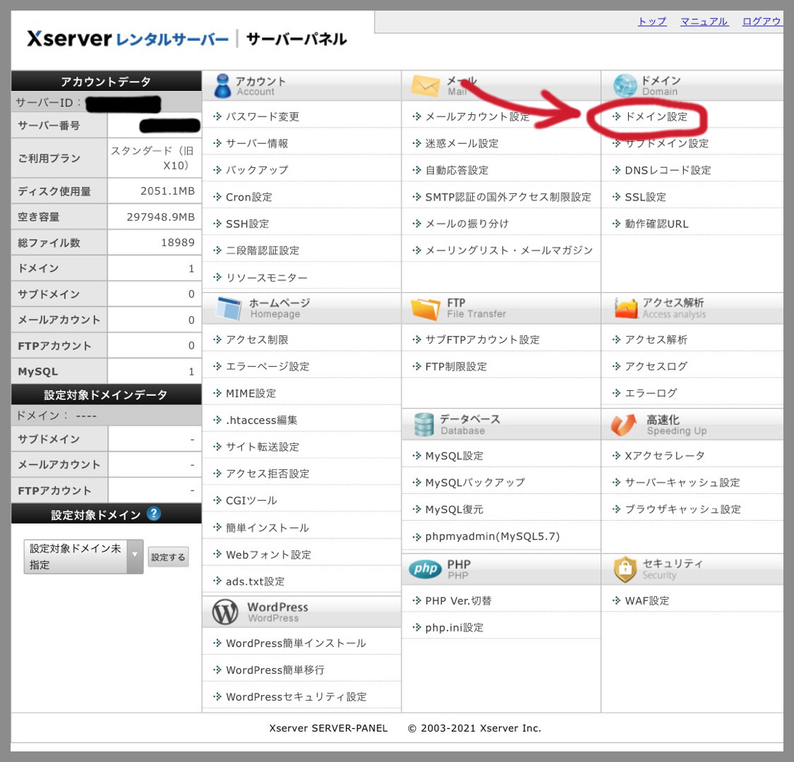This screenshot has width=794, height=762.
Task: Open FTP制限設定
Action: click(456, 367)
